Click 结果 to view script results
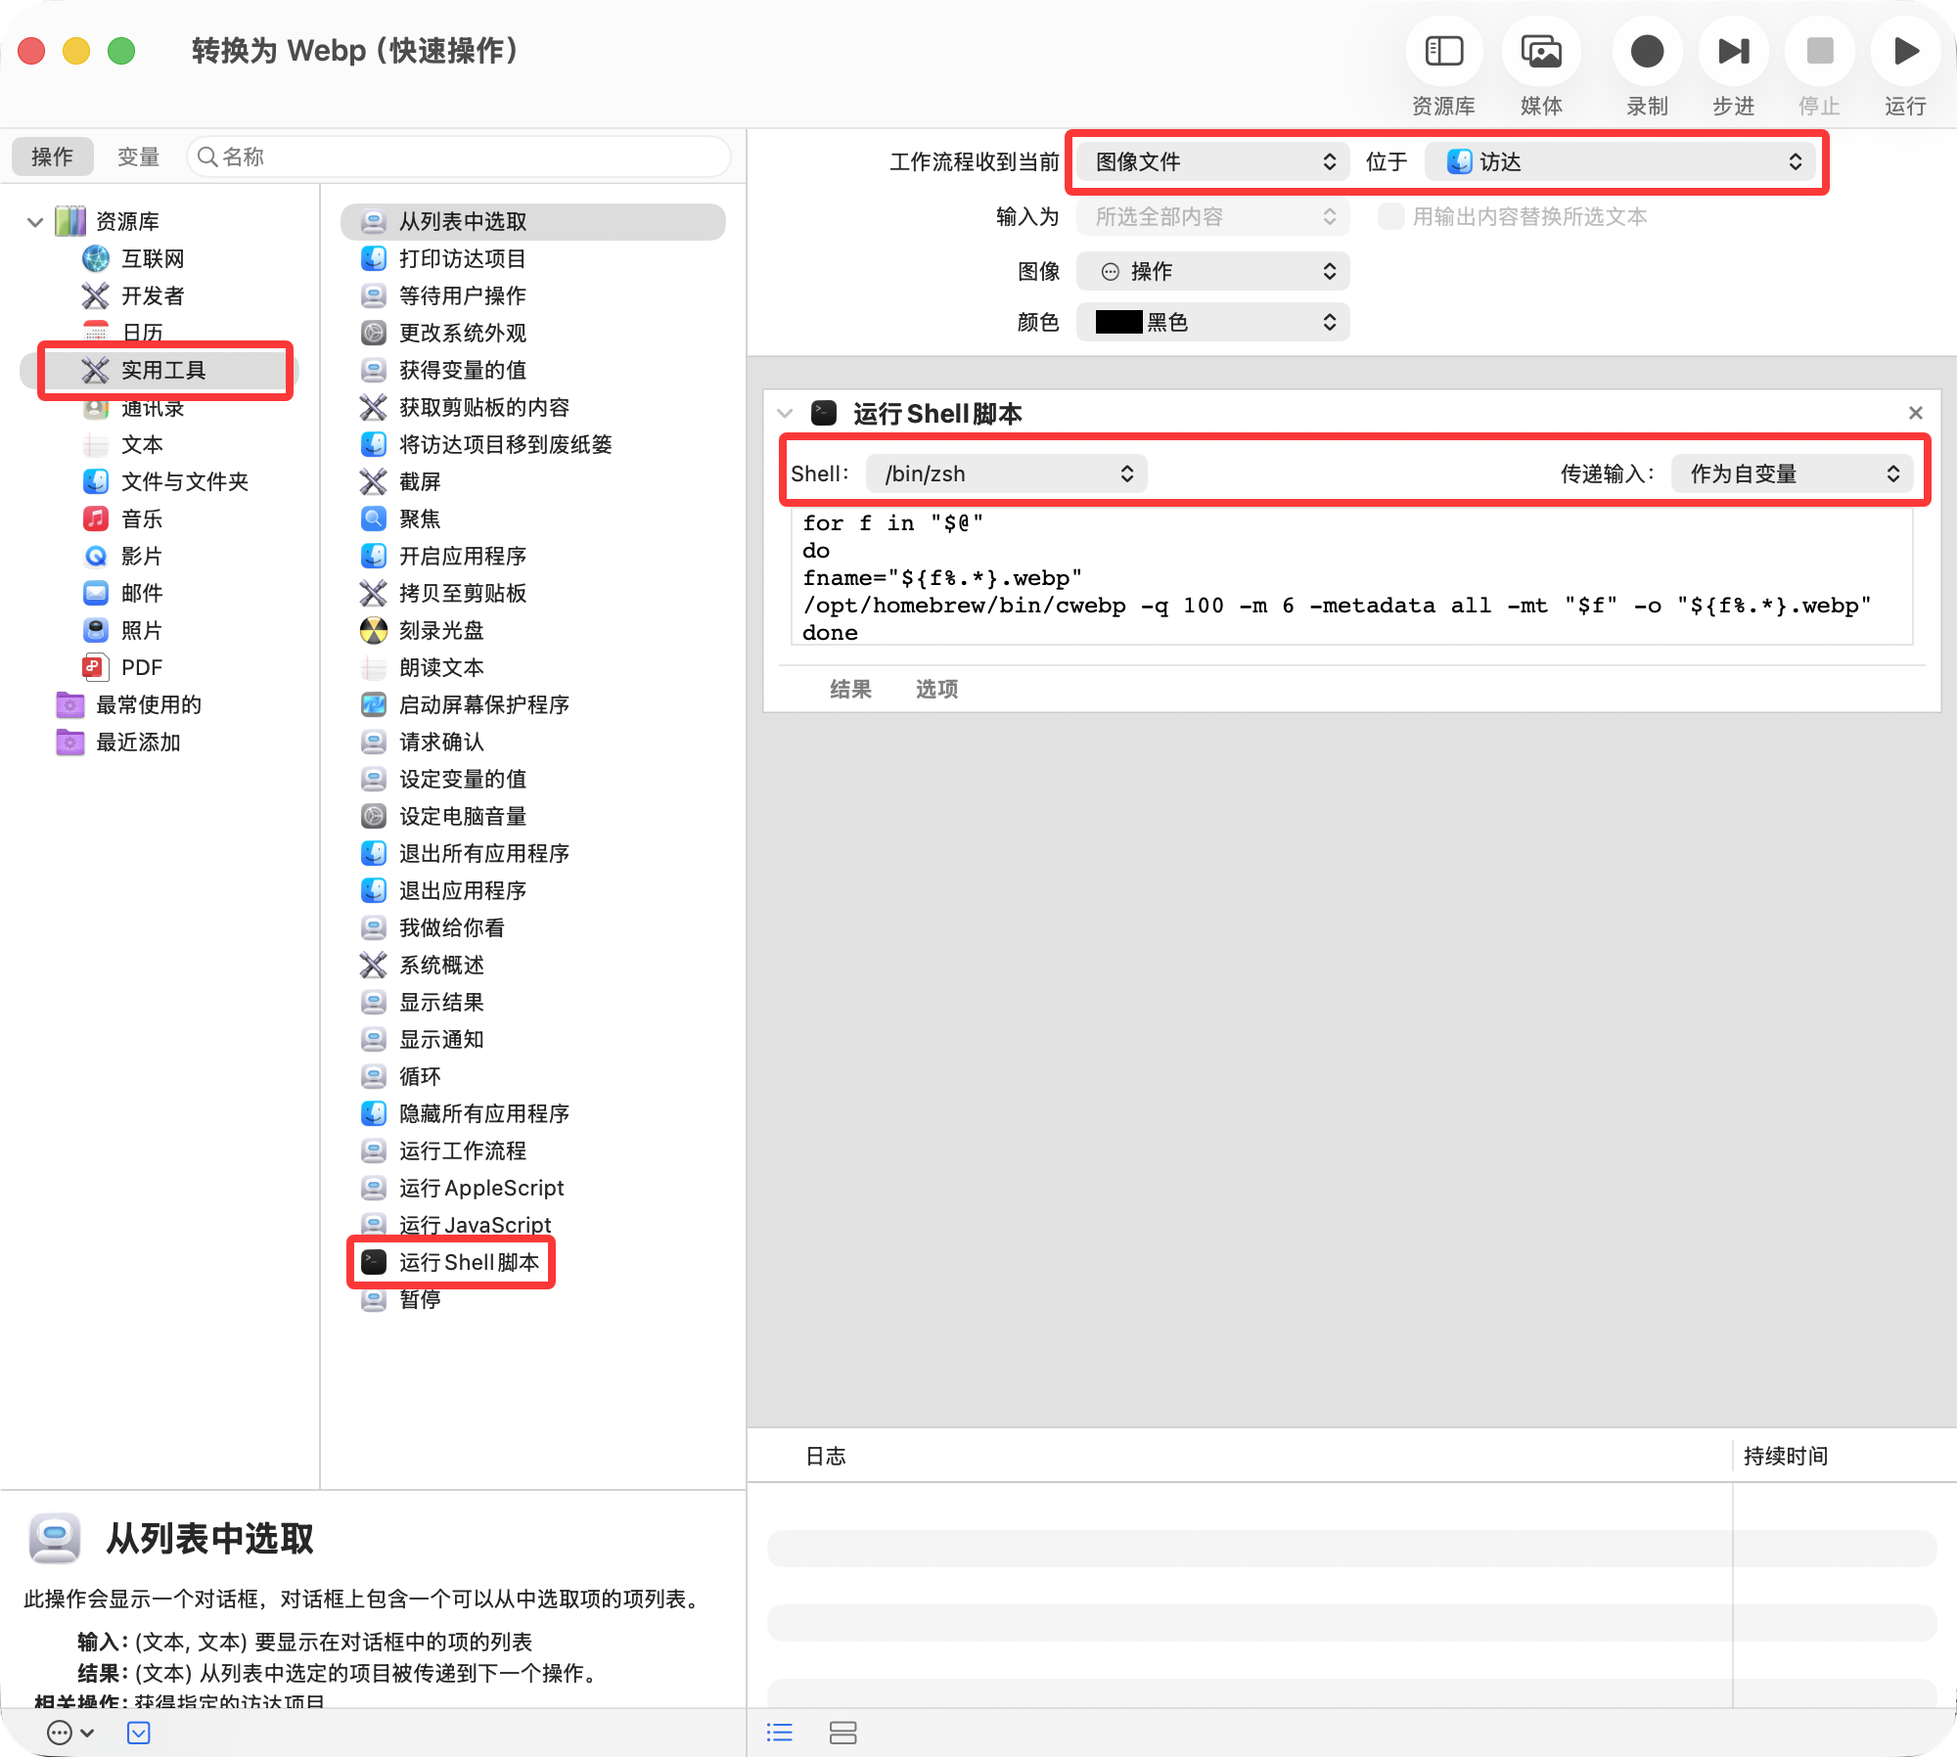 pos(849,689)
